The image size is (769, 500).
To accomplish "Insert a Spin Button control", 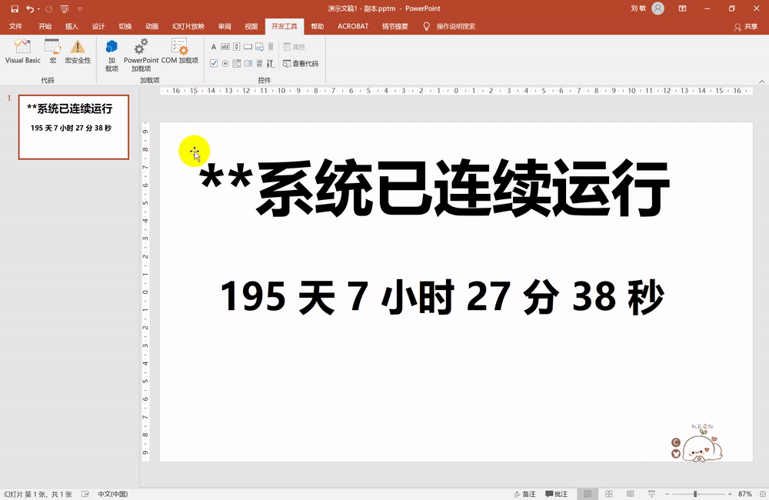I will (236, 47).
